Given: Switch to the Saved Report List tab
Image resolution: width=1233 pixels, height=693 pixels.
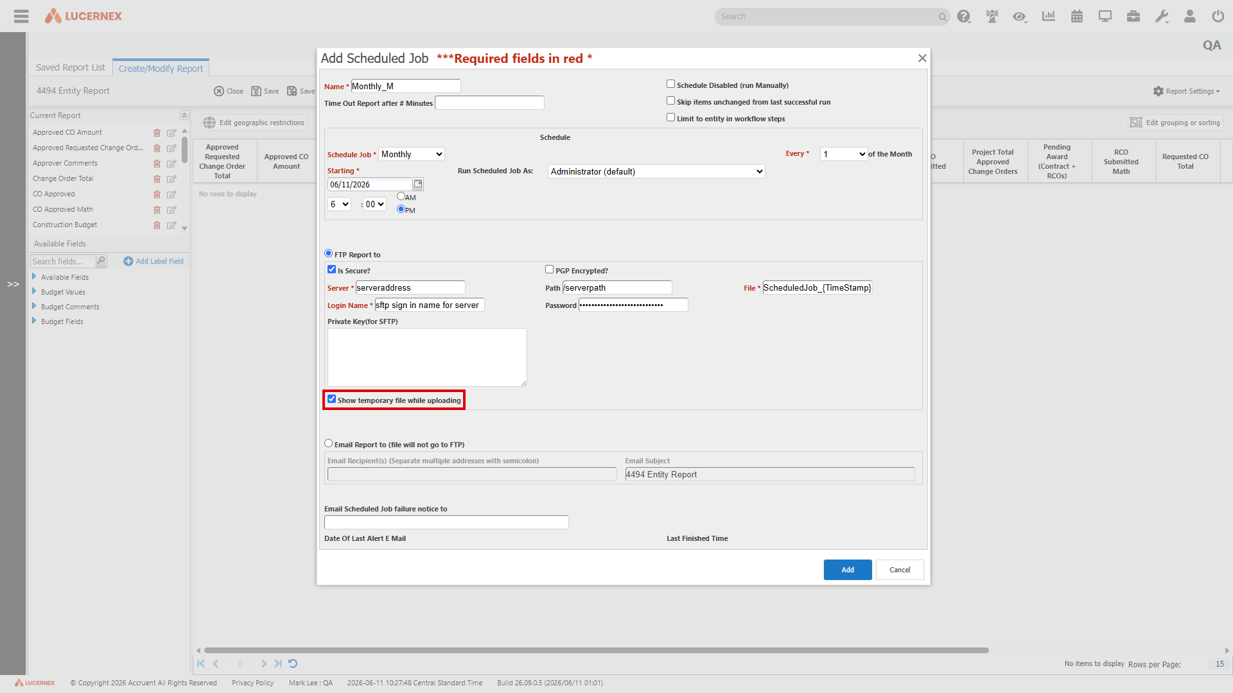Looking at the screenshot, I should (71, 67).
